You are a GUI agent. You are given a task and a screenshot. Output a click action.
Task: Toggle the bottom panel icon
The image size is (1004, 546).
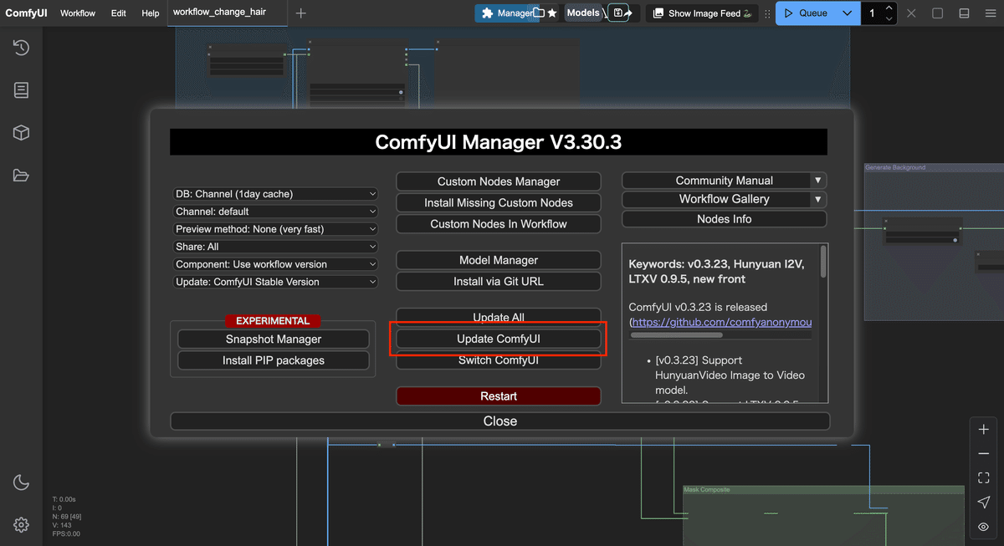[x=965, y=13]
